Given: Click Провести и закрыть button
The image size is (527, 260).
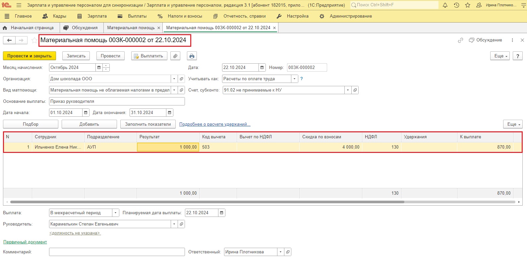Looking at the screenshot, I should pyautogui.click(x=29, y=56).
